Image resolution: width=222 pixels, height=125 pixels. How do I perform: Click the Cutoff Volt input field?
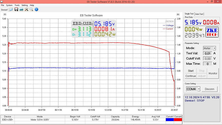(208, 59)
